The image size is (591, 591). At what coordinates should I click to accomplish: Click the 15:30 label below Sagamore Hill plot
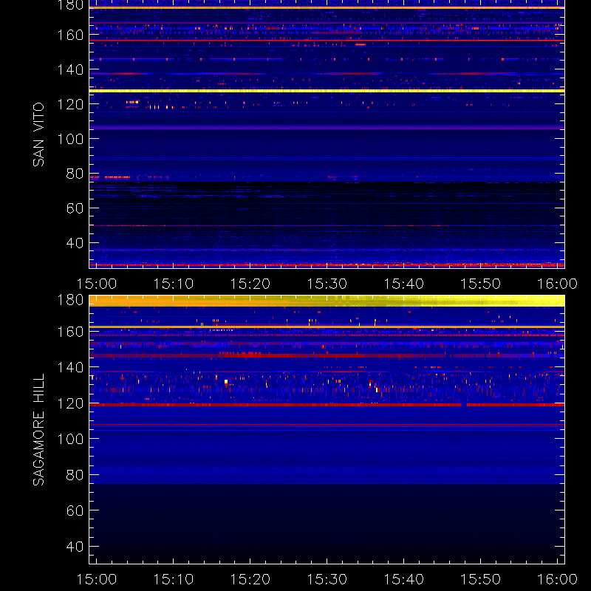tap(327, 579)
